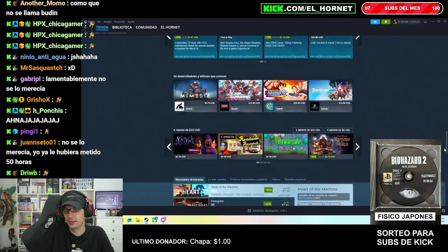Click the El Hornet profile avatar in Steam
448x252 pixels.
395,22
